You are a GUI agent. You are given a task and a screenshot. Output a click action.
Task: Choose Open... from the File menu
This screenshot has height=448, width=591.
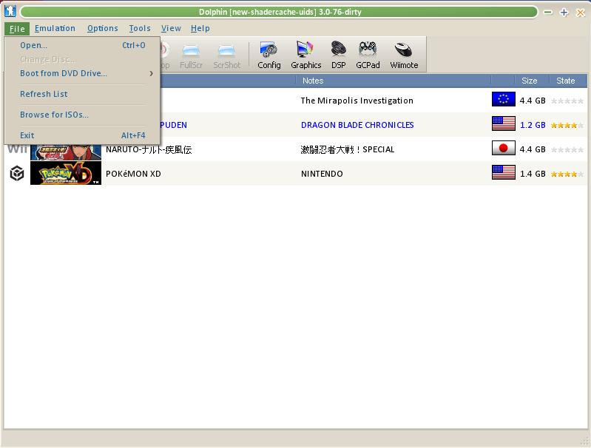click(82, 45)
